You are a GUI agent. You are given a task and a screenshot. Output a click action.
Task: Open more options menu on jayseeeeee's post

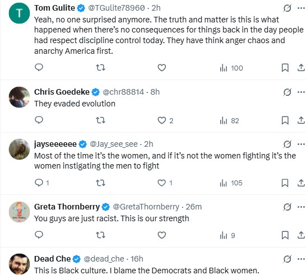[x=301, y=144]
